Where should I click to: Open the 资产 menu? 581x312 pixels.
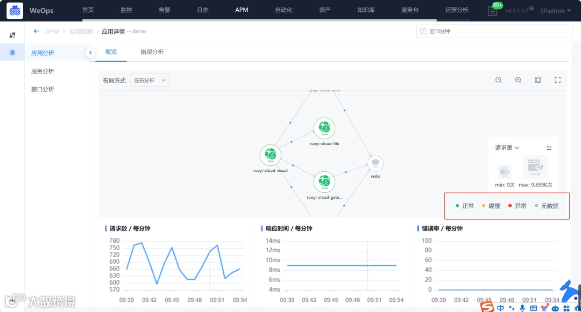[x=324, y=10]
